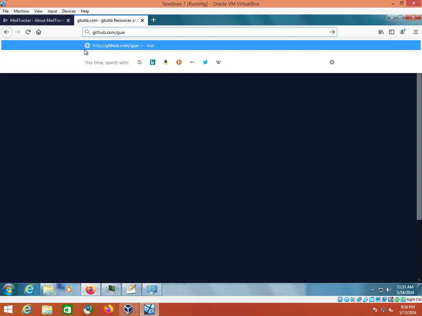Open VirtualBox View menu
Image resolution: width=422 pixels, height=316 pixels.
coord(38,11)
